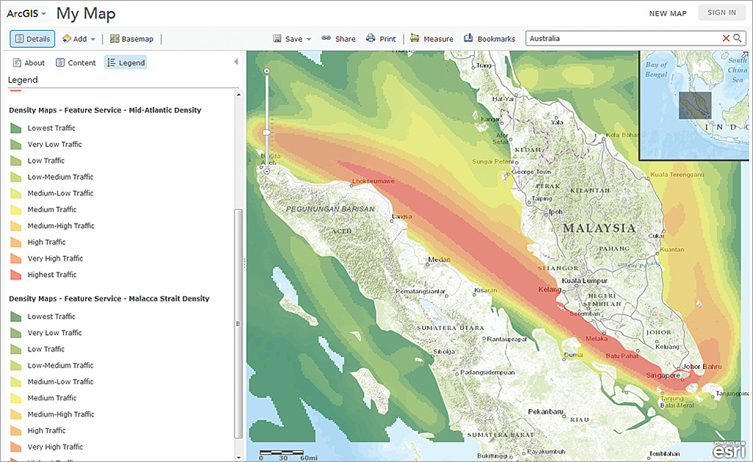Click Malacca Strait Density layer heading
The image size is (753, 462).
tap(109, 298)
